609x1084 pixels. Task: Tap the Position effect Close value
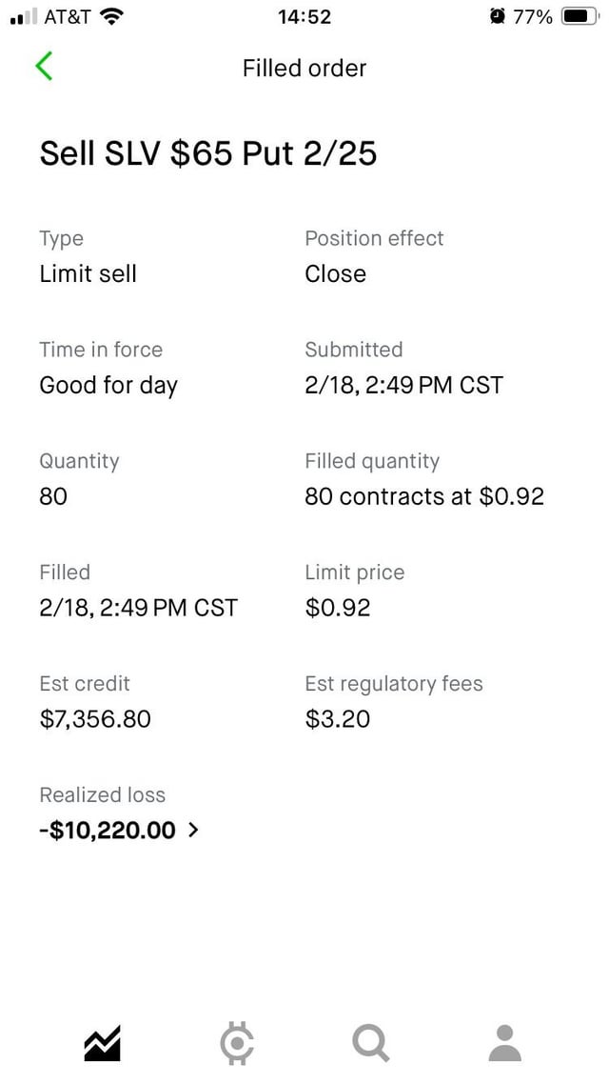tap(335, 273)
